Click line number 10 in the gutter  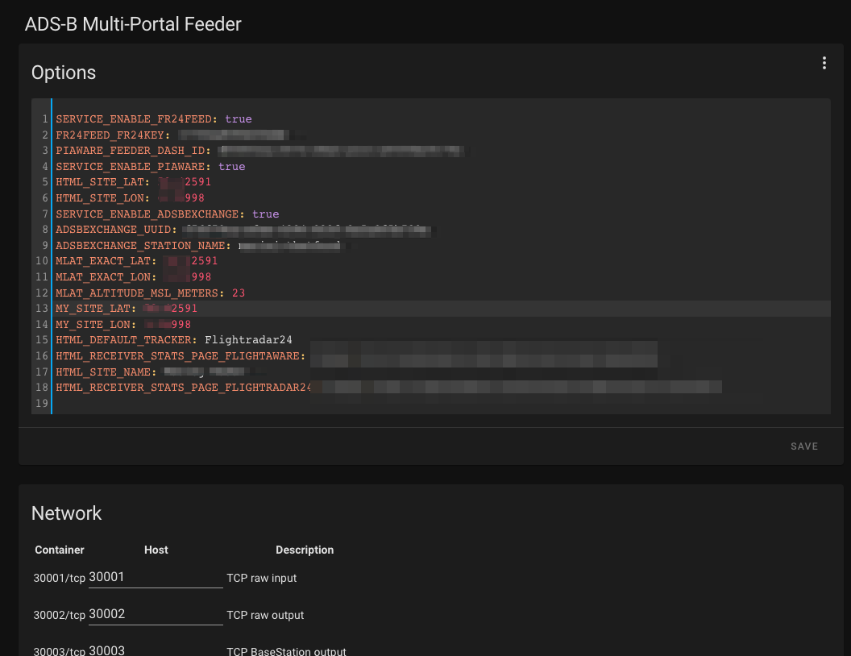tap(40, 260)
